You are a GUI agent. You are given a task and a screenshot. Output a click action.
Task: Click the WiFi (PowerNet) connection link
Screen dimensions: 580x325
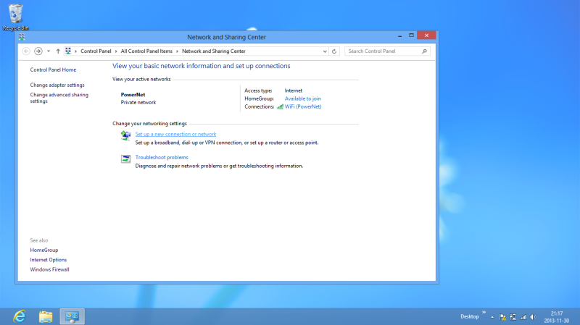(302, 106)
